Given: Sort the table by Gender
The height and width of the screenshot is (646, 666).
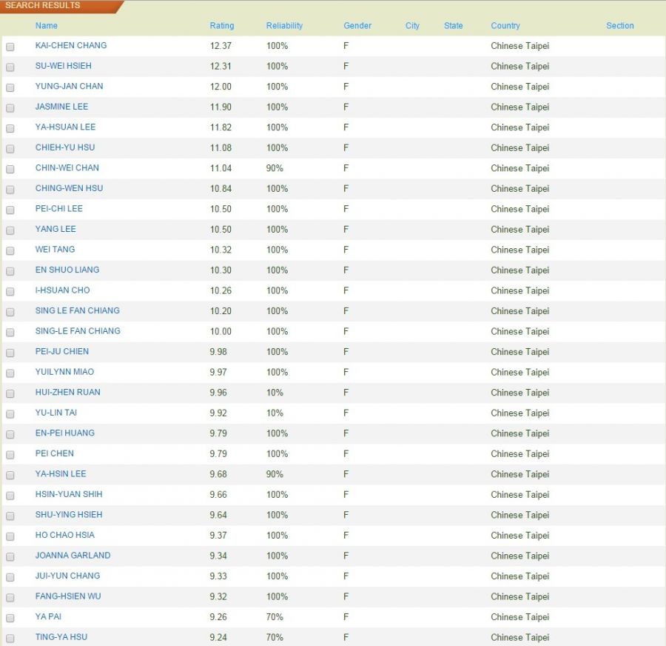Looking at the screenshot, I should tap(357, 25).
